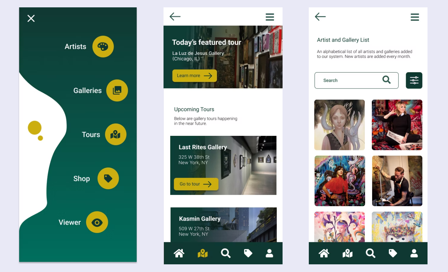Tap Home icon in artist list bottom bar

click(324, 253)
